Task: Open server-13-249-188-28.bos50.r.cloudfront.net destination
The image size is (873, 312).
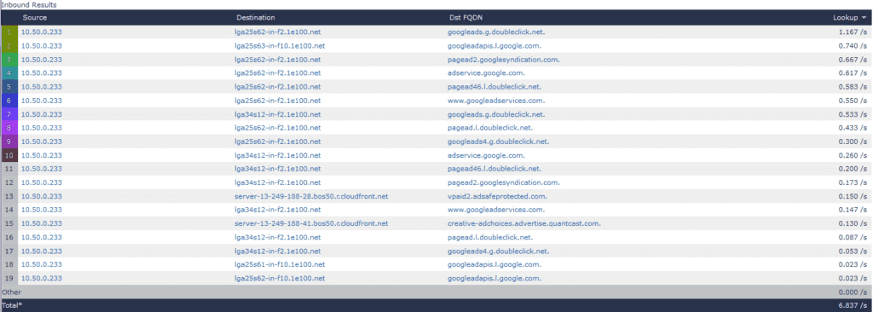Action: tap(311, 196)
